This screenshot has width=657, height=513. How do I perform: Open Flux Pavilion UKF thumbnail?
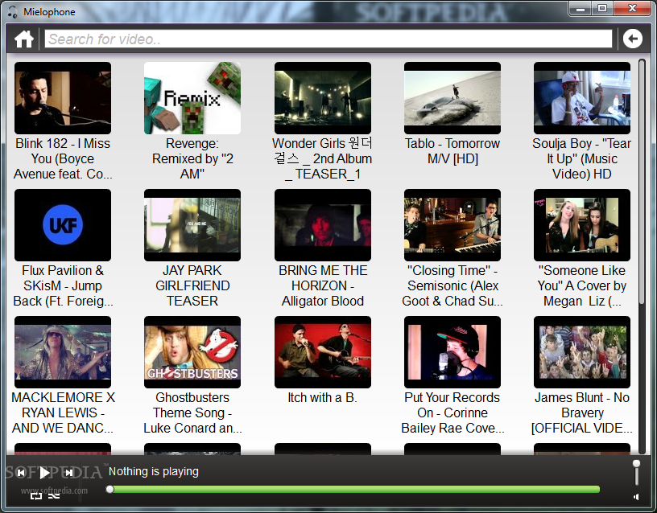pyautogui.click(x=63, y=225)
